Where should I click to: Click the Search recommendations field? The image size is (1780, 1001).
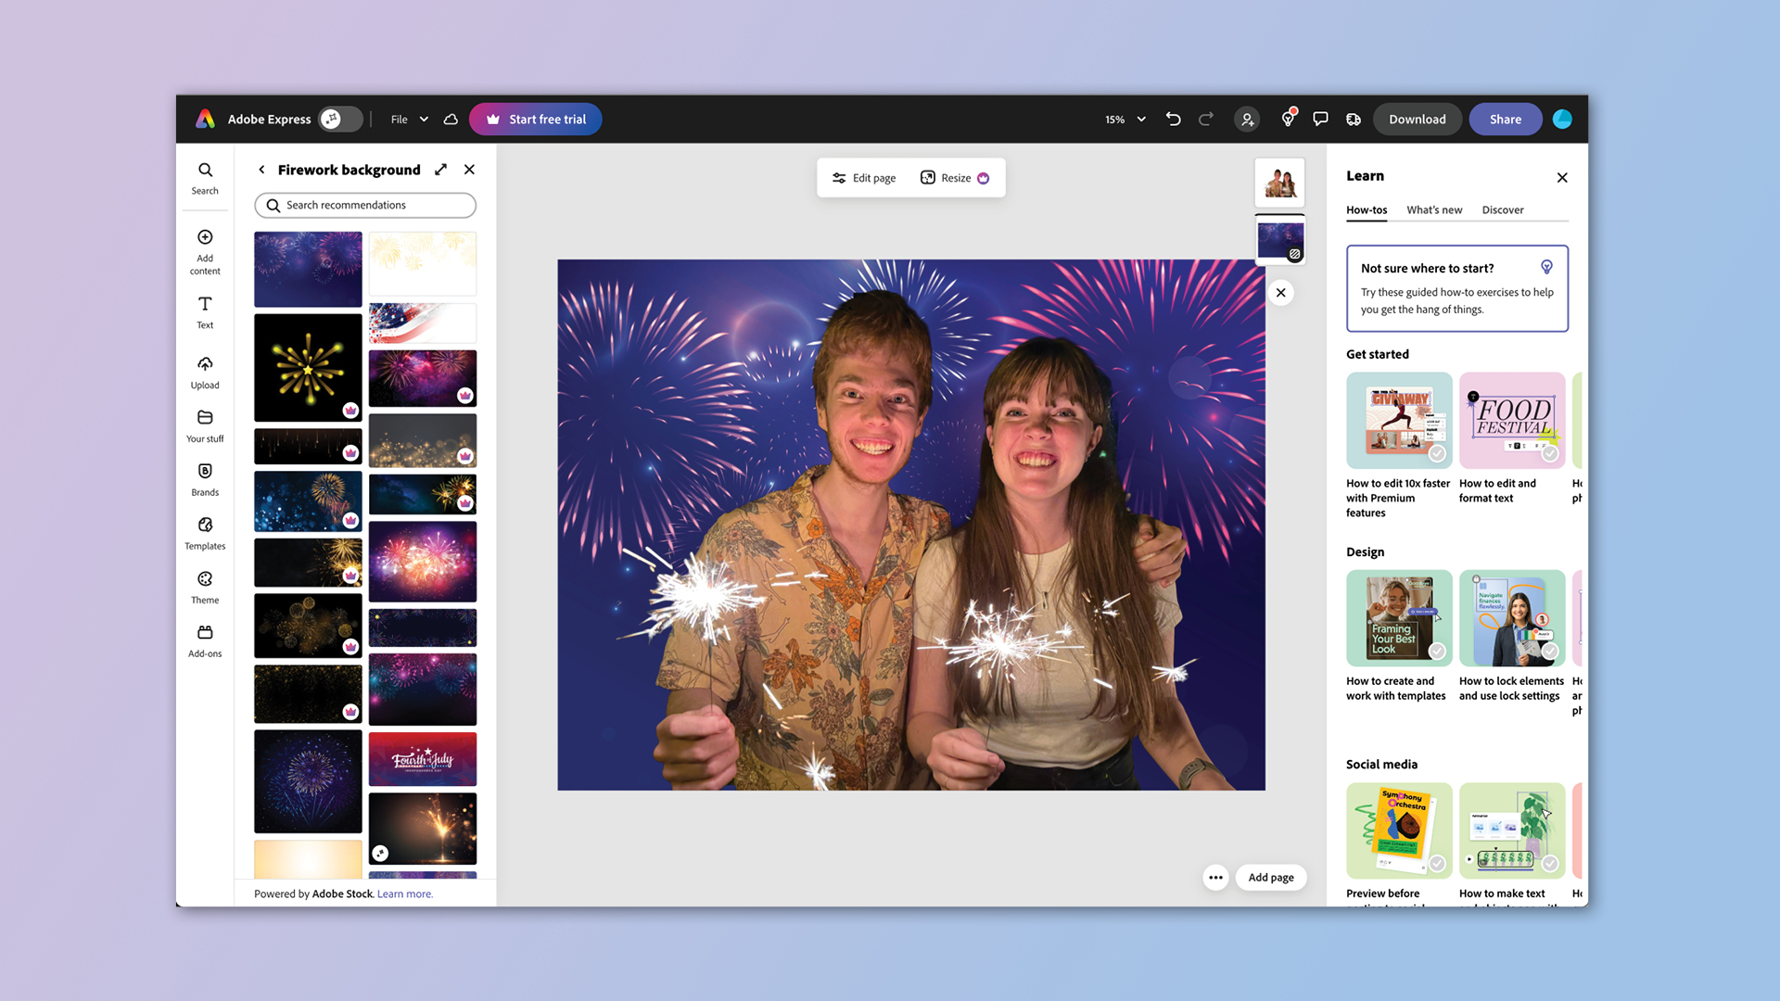[364, 205]
